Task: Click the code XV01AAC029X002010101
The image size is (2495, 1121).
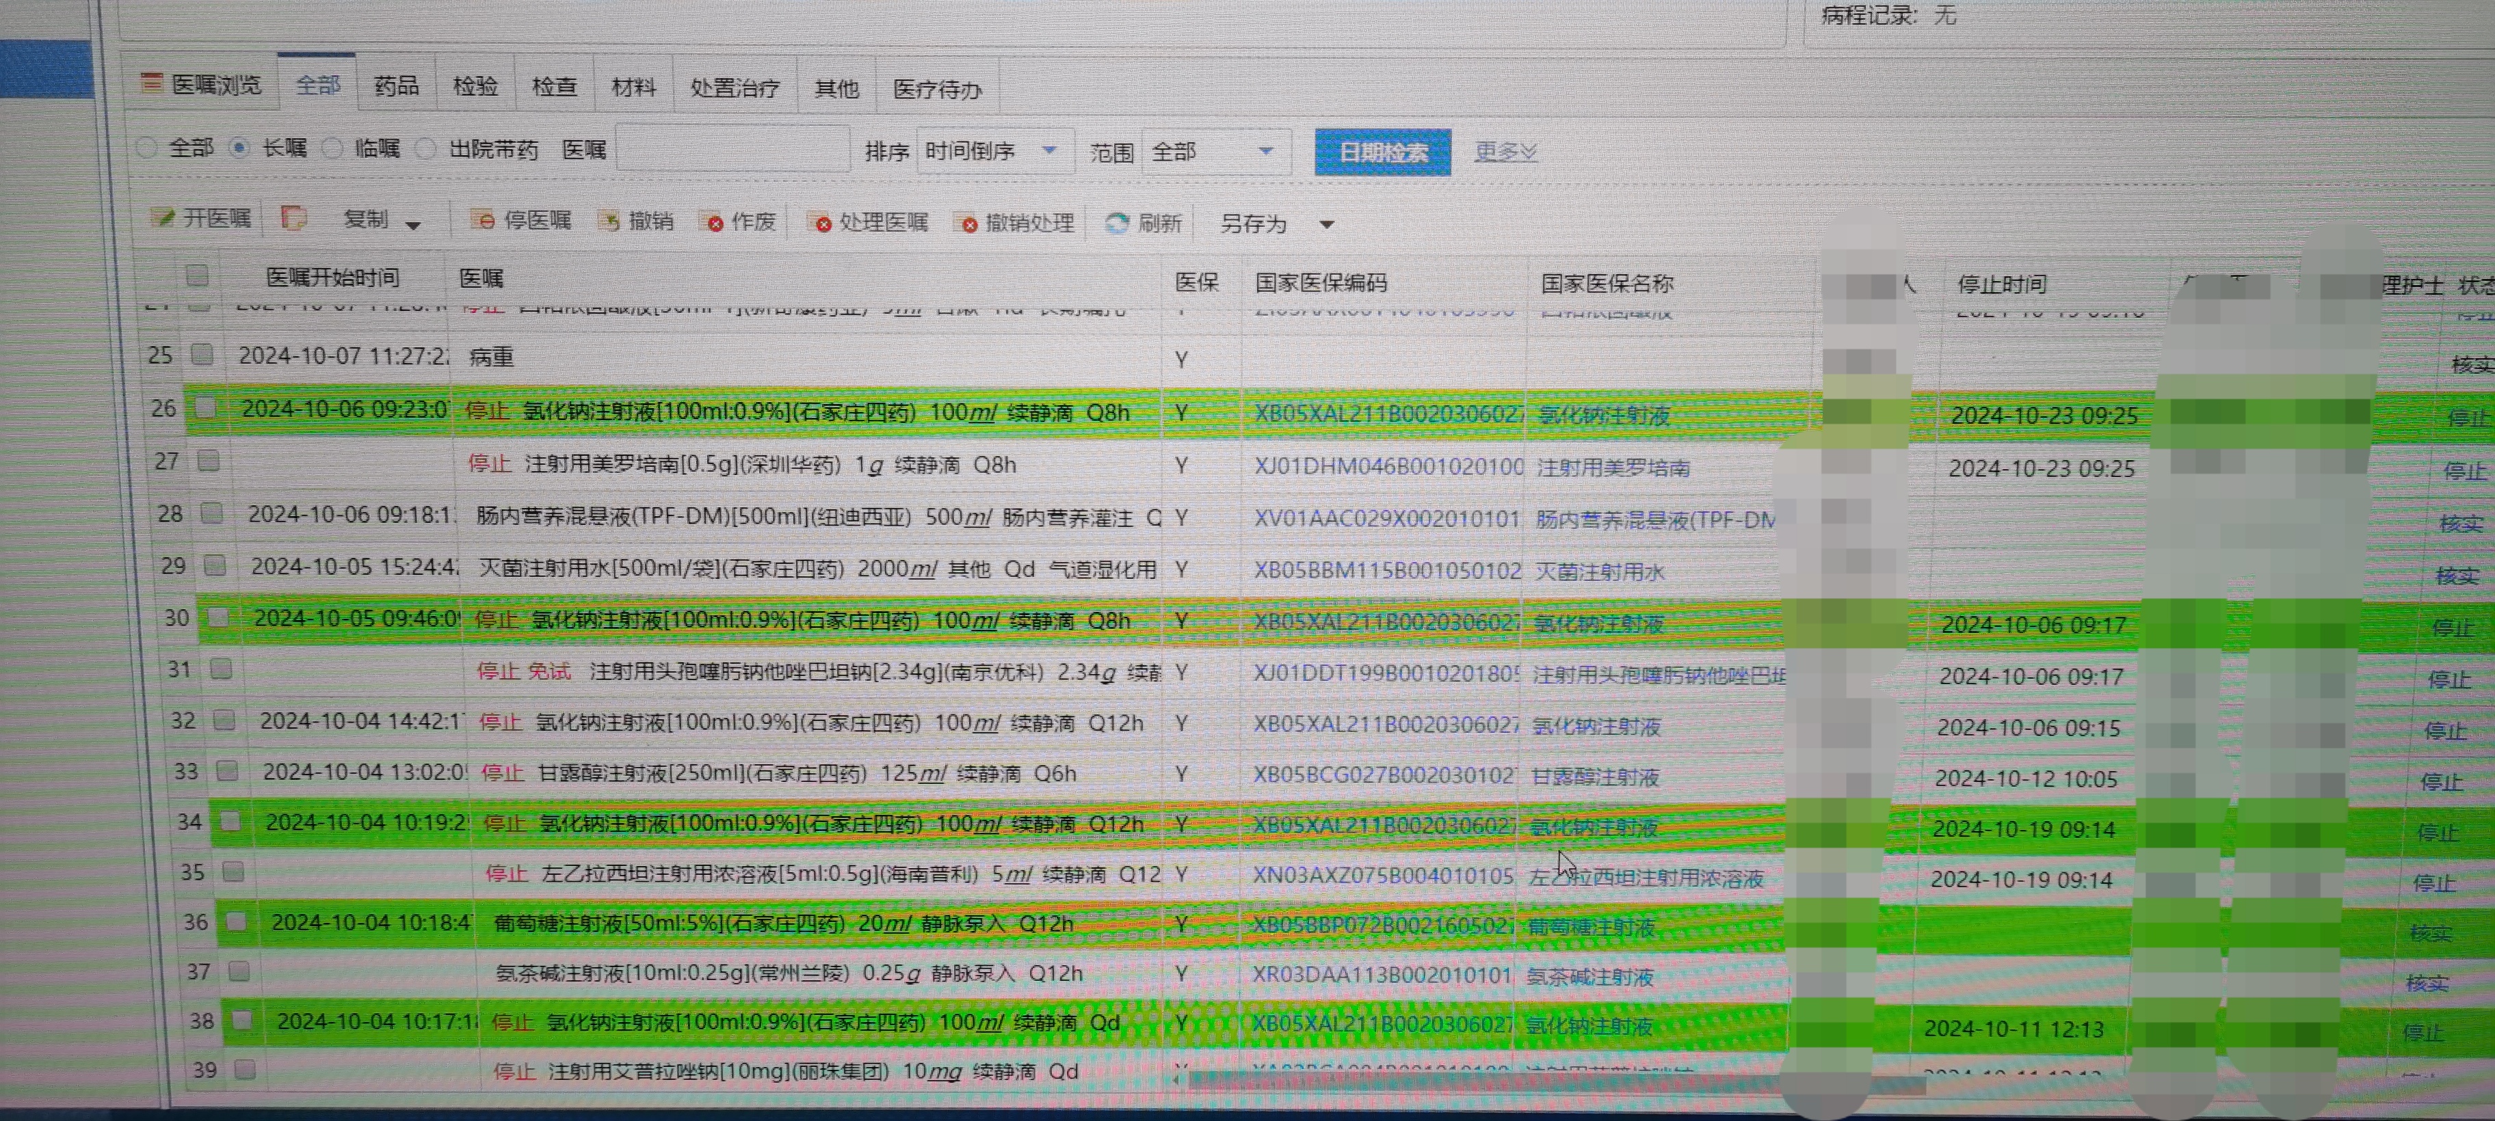Action: click(x=1387, y=519)
